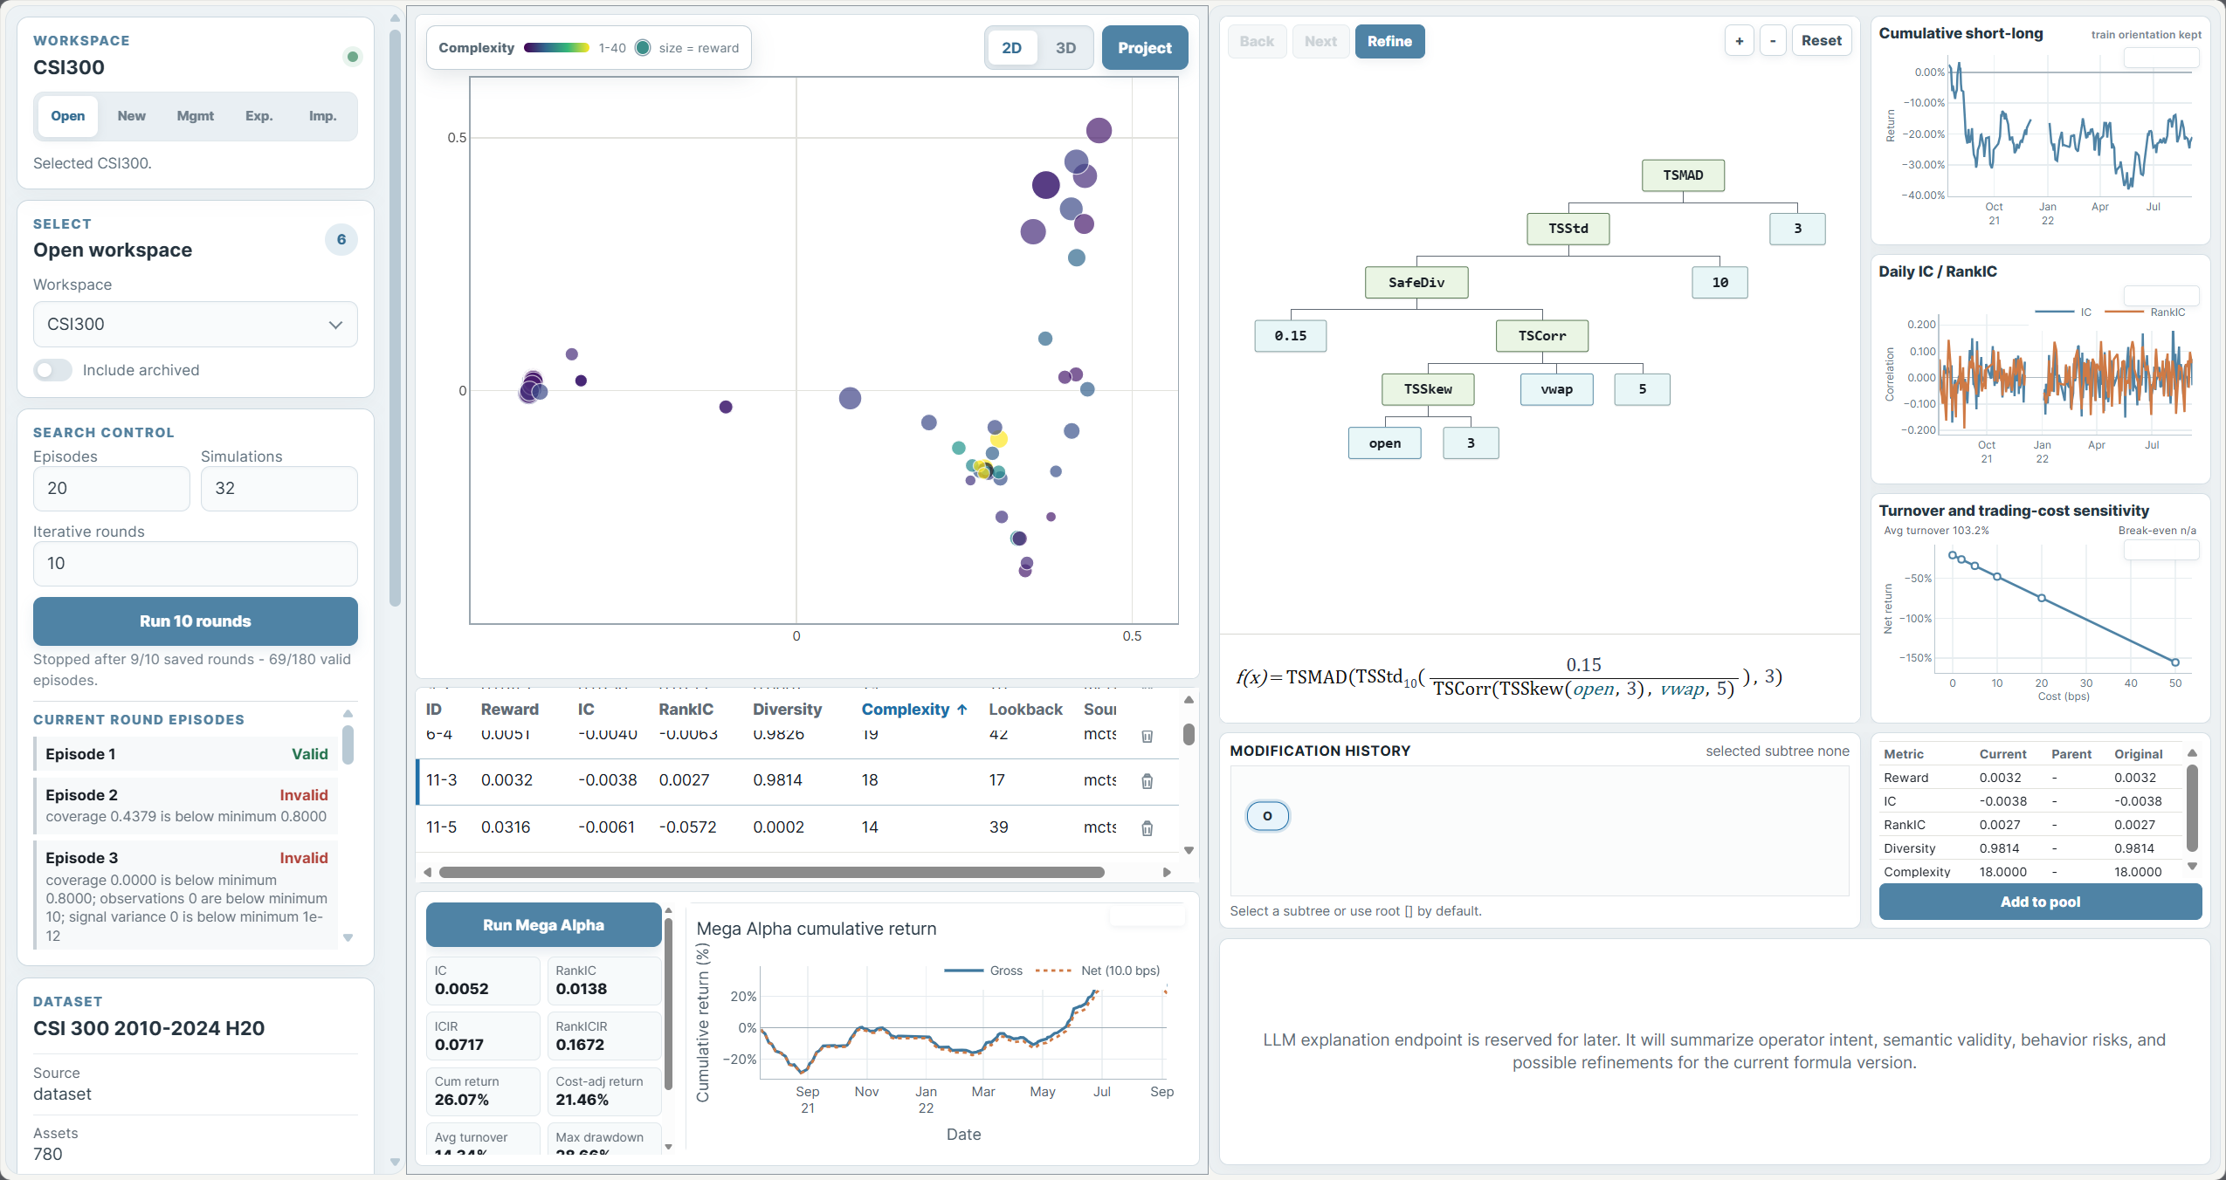Click the Net (10.0 bps) legend entry

(1098, 971)
